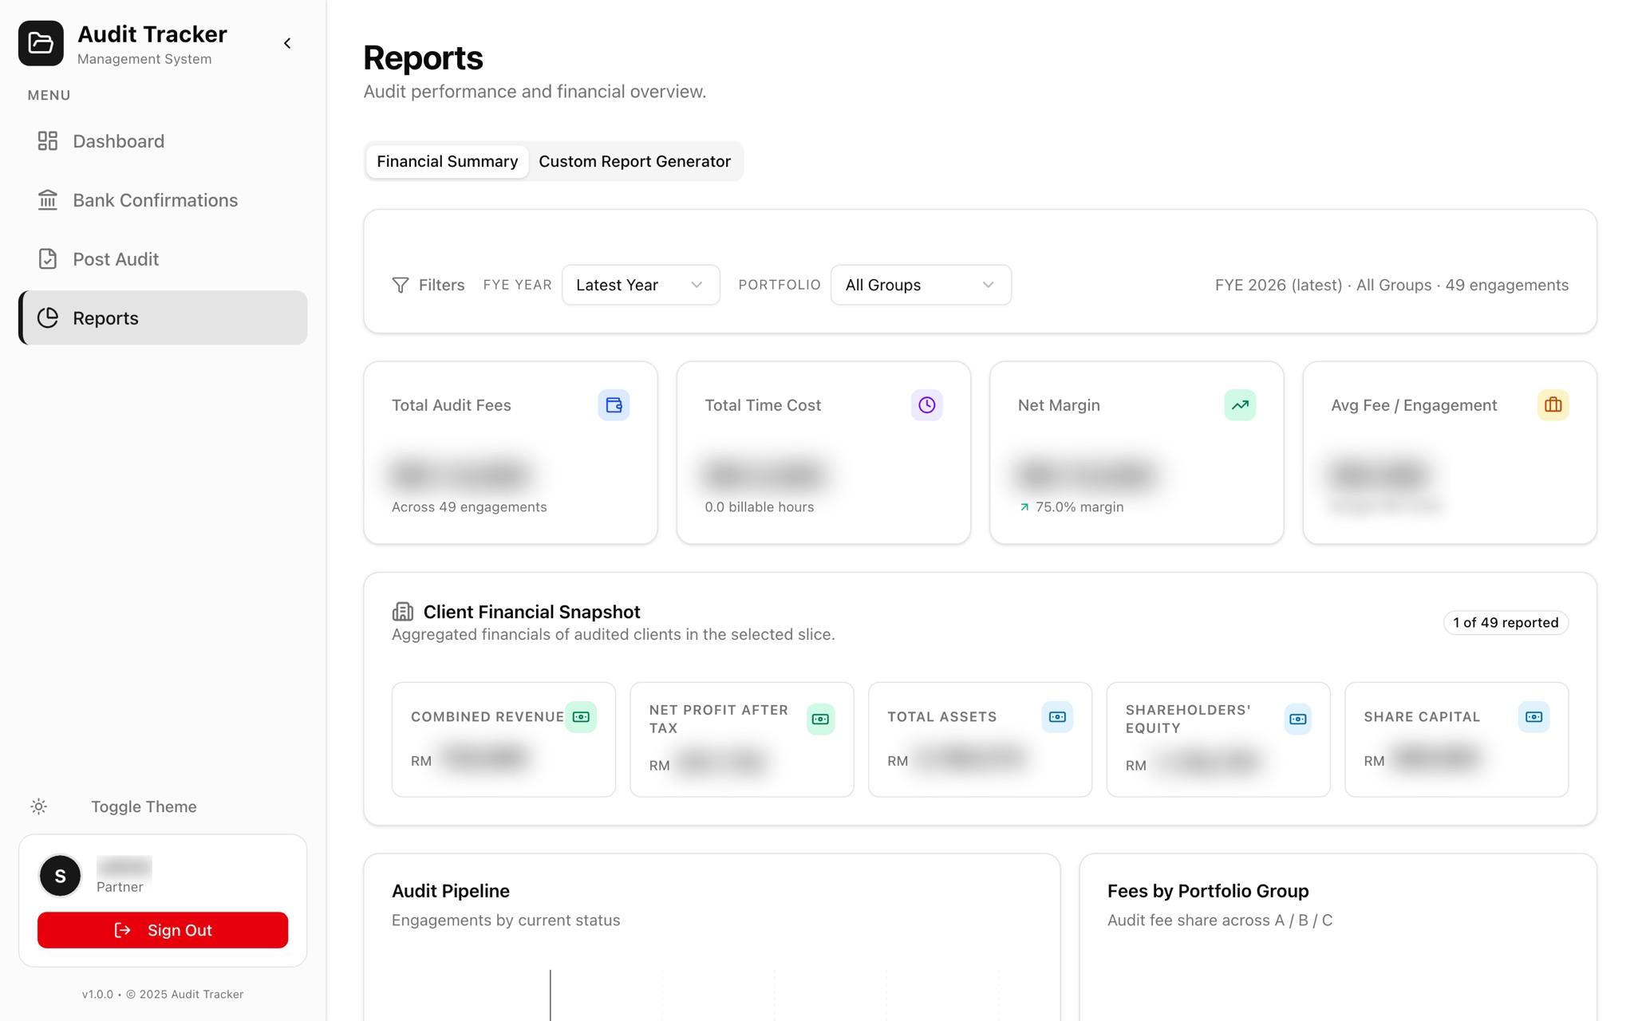Click the Net Margin trend icon

tap(1240, 405)
